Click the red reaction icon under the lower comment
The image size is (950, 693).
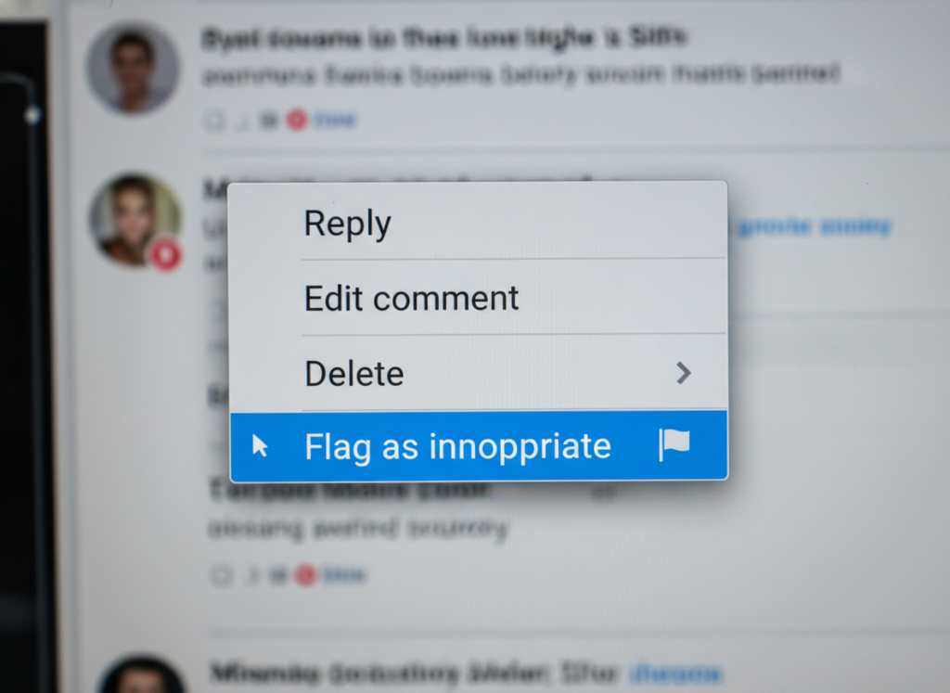tap(303, 575)
